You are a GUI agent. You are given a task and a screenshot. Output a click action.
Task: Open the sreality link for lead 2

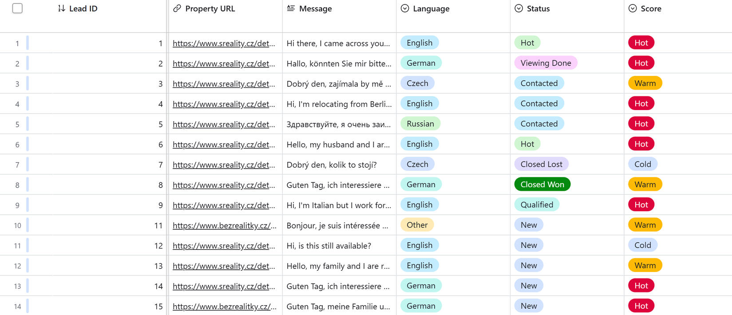click(224, 63)
